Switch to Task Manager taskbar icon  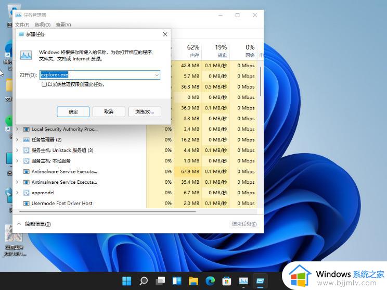click(243, 281)
